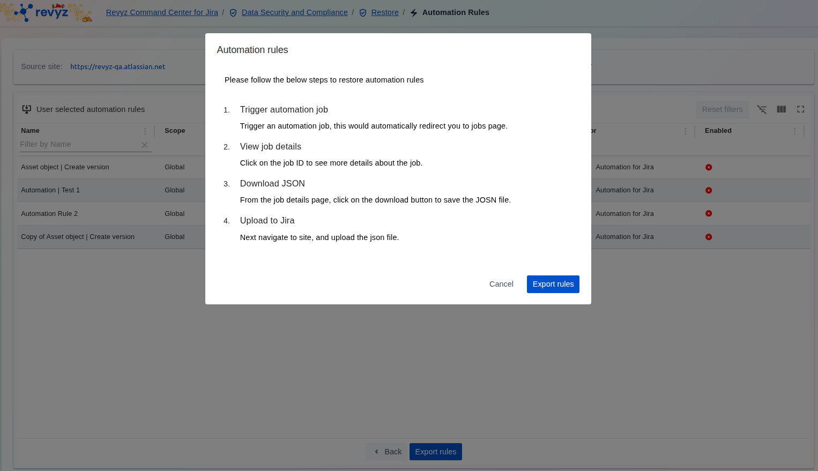The width and height of the screenshot is (818, 471).
Task: Click the Back button at bottom
Action: click(x=388, y=452)
